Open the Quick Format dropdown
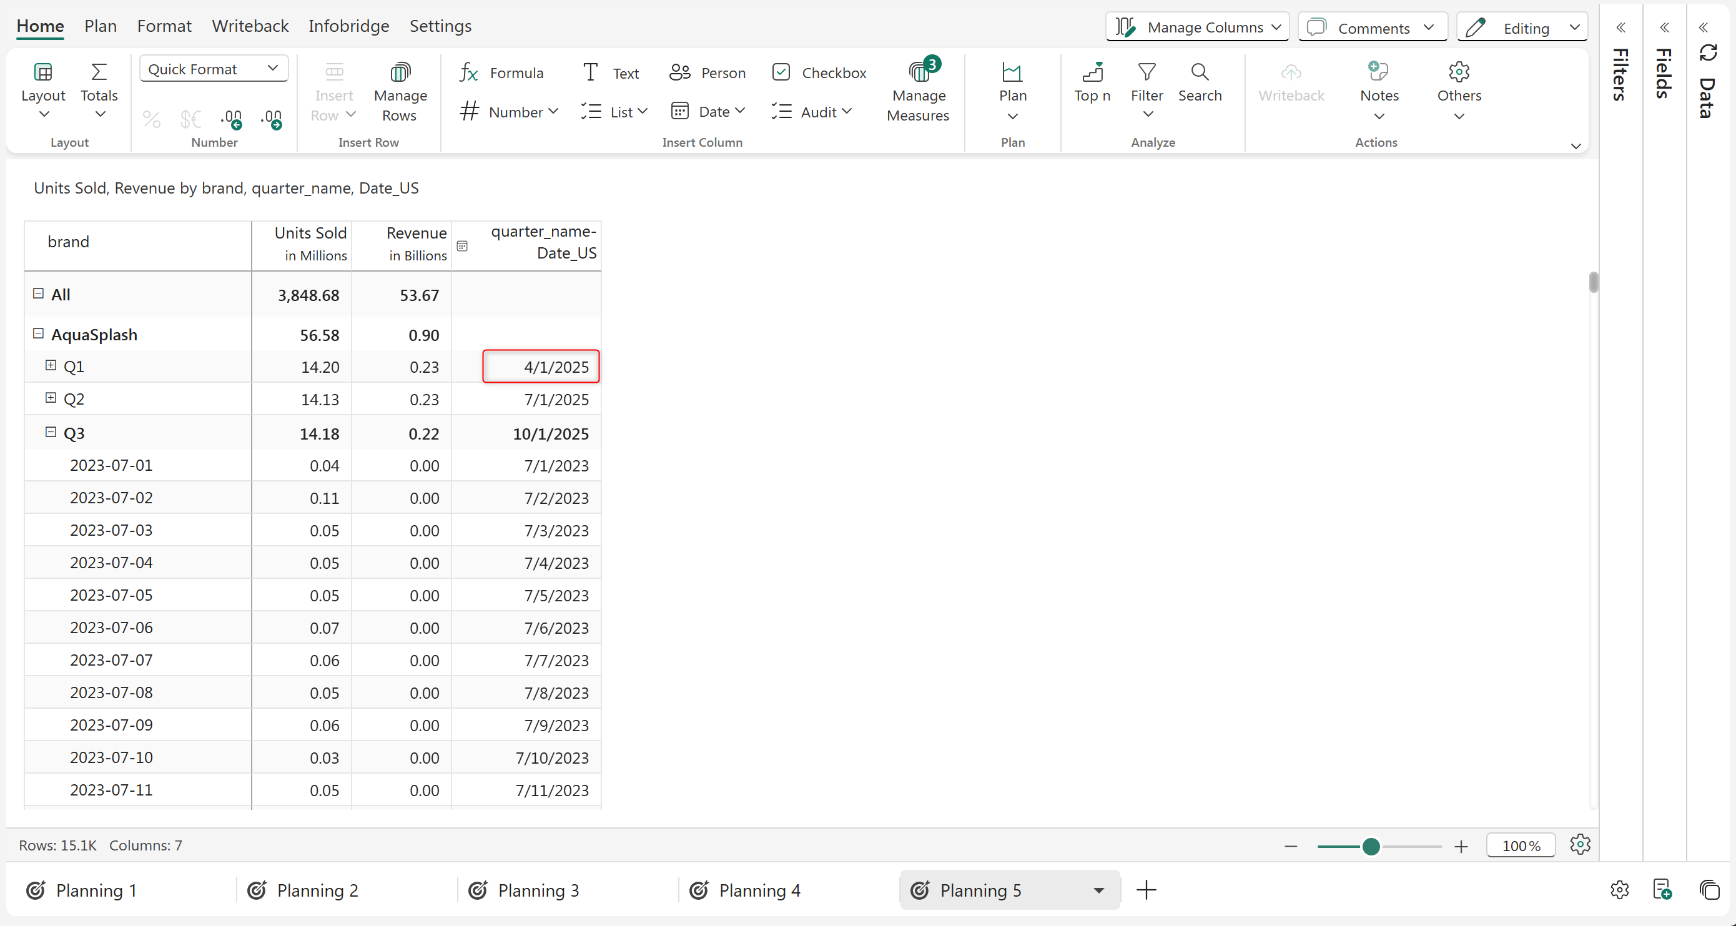The image size is (1736, 926). (214, 69)
